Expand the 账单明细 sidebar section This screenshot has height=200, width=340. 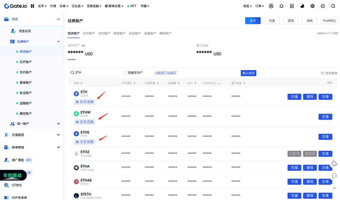pyautogui.click(x=58, y=147)
